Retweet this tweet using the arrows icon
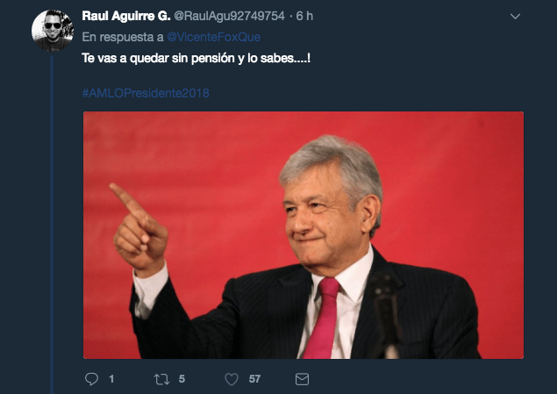The height and width of the screenshot is (394, 557). [x=161, y=379]
